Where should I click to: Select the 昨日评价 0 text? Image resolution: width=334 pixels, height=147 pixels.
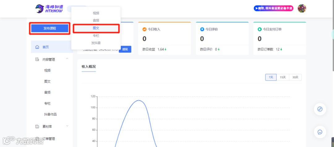tap(208, 49)
